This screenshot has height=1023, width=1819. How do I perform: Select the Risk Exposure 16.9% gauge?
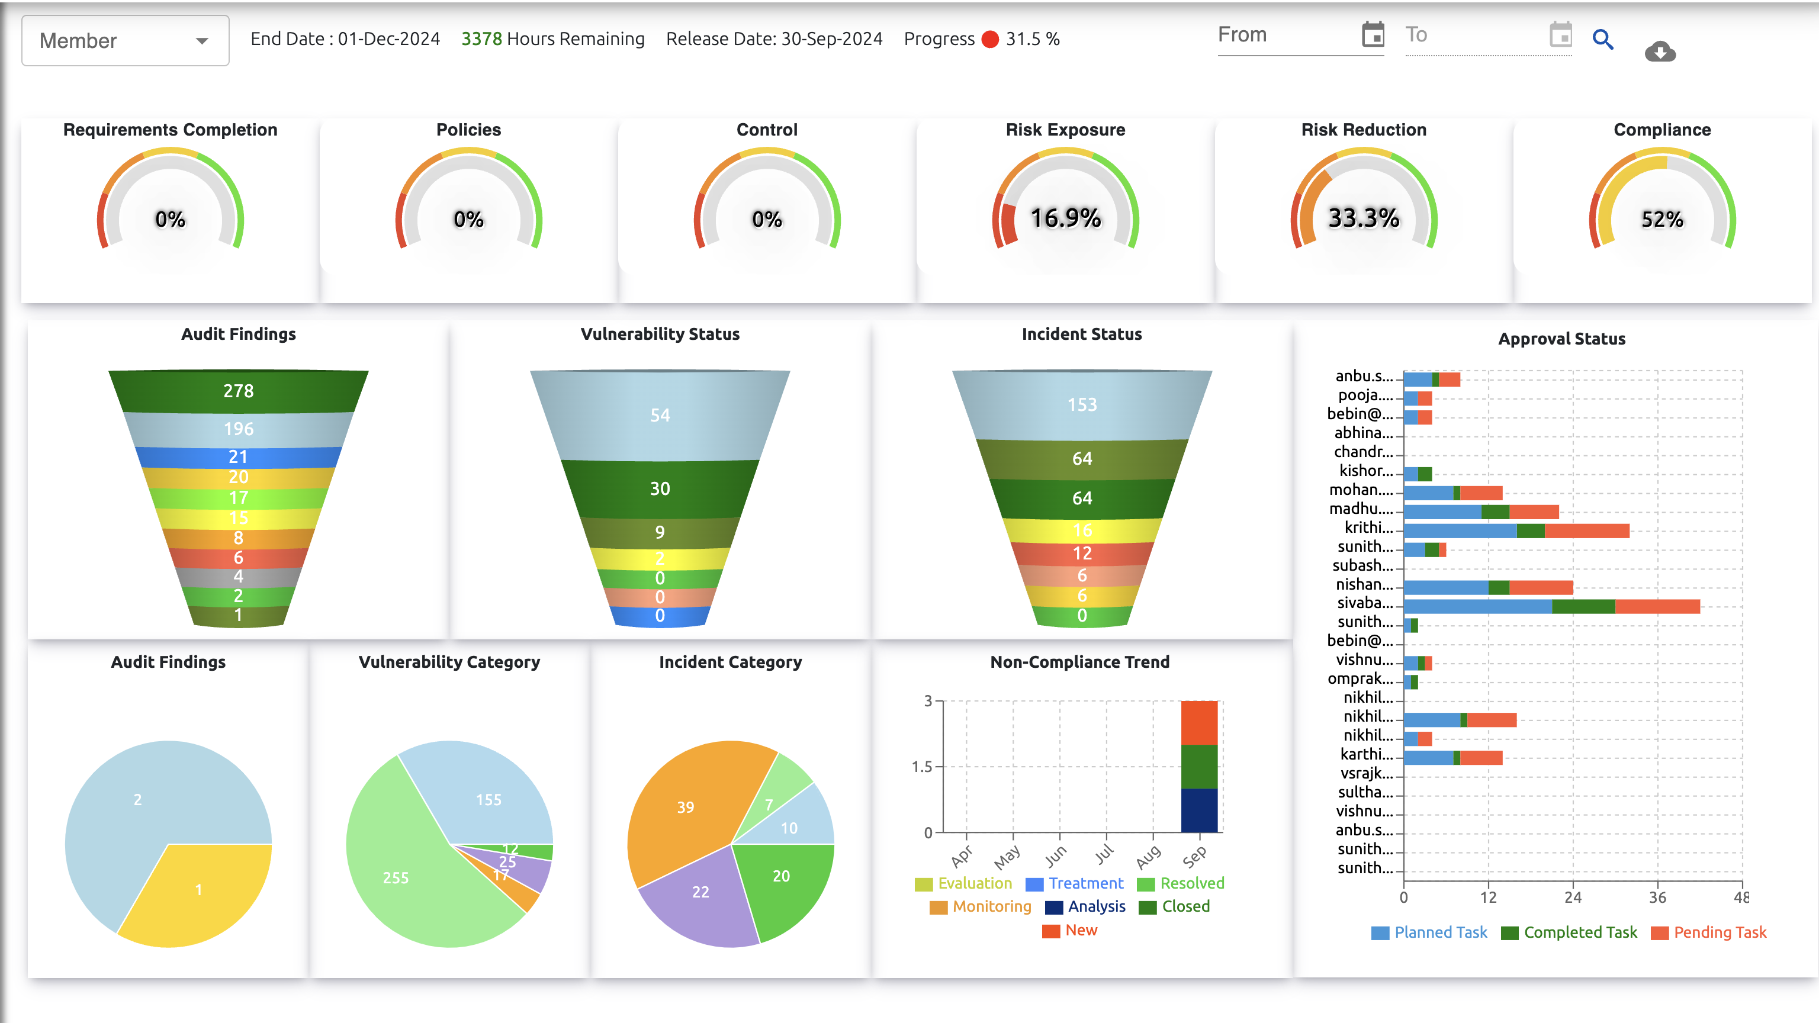pos(1066,199)
